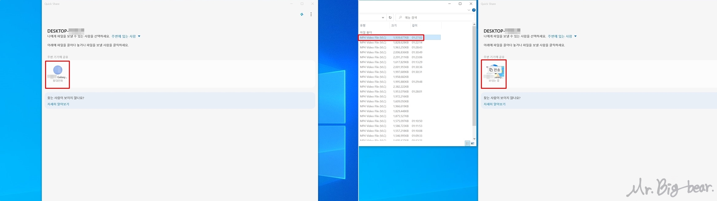Viewport: 717px width, 201px height.
Task: Click the 01:10:50 length cell
Action: pyautogui.click(x=417, y=121)
